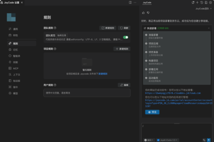Open the joycode.jd.com management link

point(179,103)
